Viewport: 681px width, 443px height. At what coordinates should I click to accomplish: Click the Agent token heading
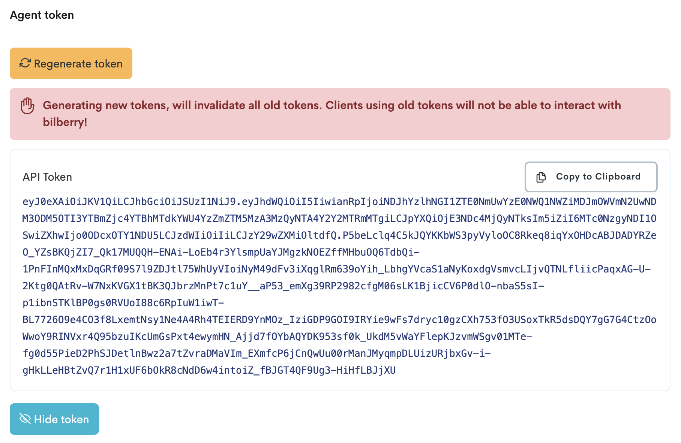[42, 15]
